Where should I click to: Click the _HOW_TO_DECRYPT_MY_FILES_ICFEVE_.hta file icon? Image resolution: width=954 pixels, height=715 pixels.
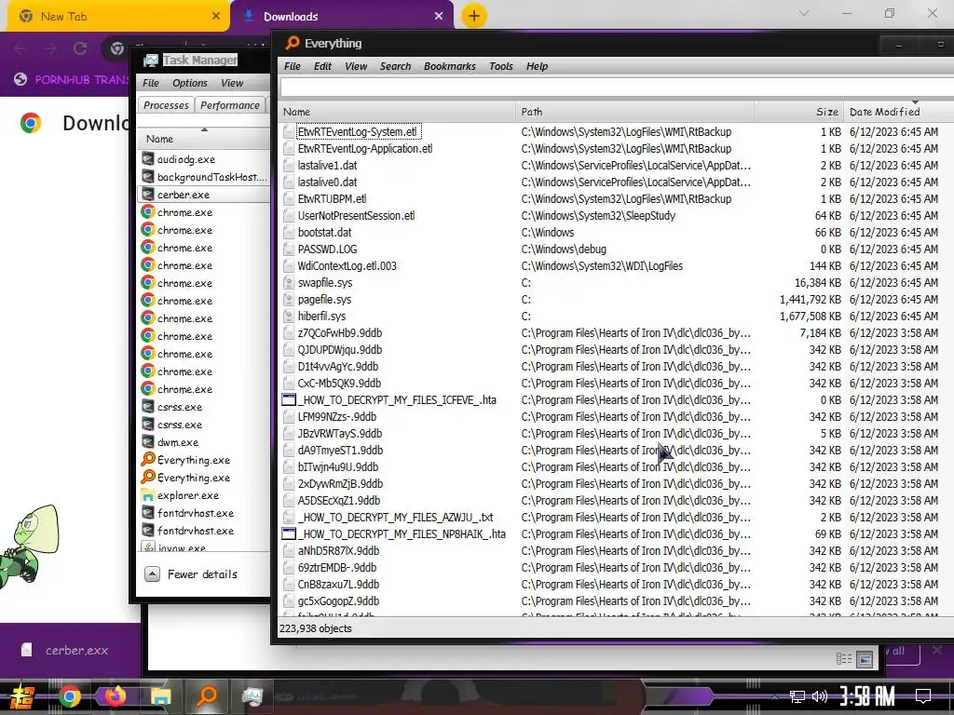click(x=289, y=400)
